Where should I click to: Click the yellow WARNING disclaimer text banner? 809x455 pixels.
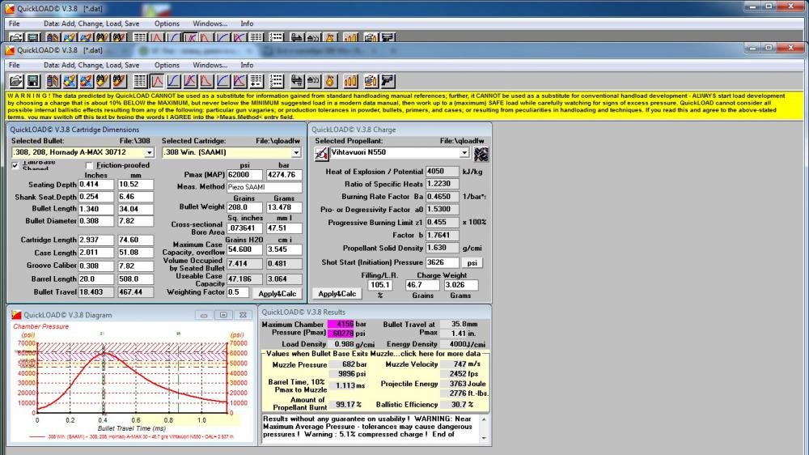[404, 106]
